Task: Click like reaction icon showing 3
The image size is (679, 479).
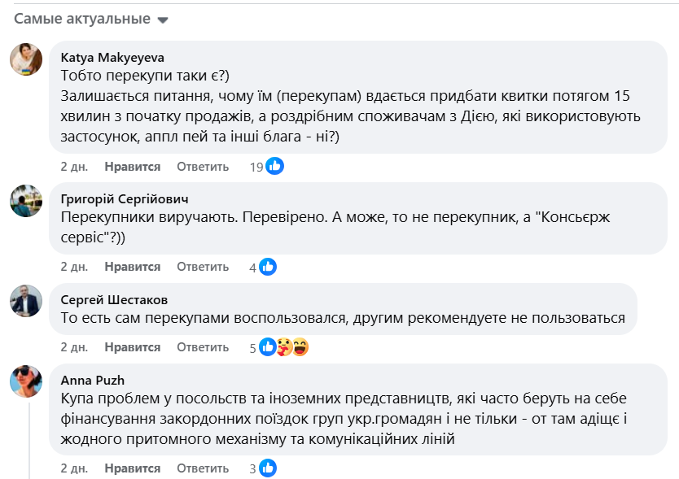Action: click(x=268, y=468)
